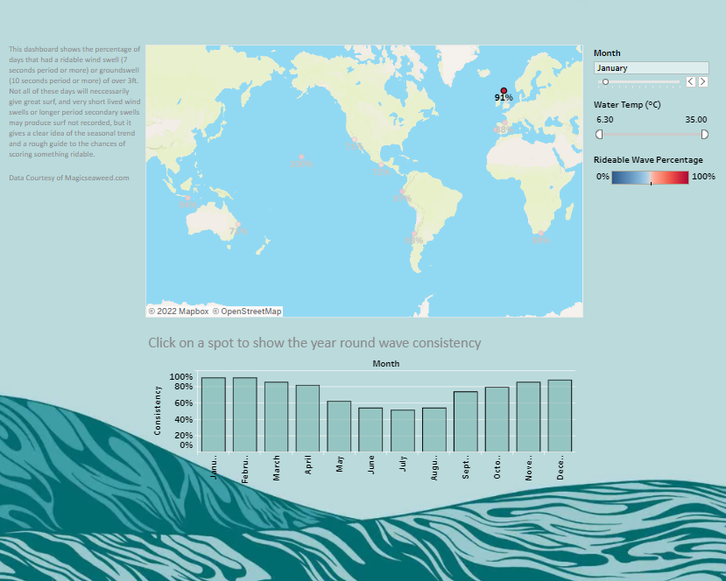This screenshot has width=726, height=581.
Task: Select the South Africa surf spot marker
Action: click(x=539, y=234)
